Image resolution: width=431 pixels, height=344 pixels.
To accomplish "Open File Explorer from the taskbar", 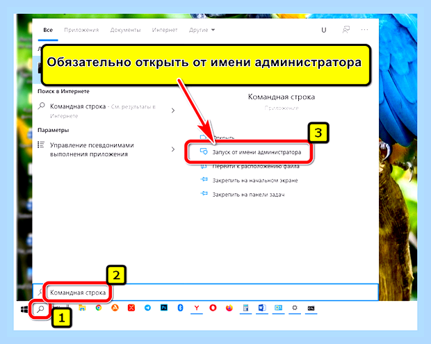I will [82, 308].
